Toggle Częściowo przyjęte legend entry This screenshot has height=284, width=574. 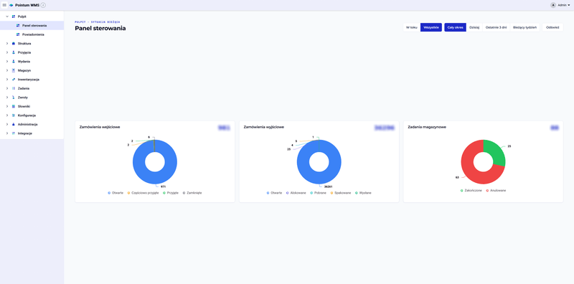[143, 193]
